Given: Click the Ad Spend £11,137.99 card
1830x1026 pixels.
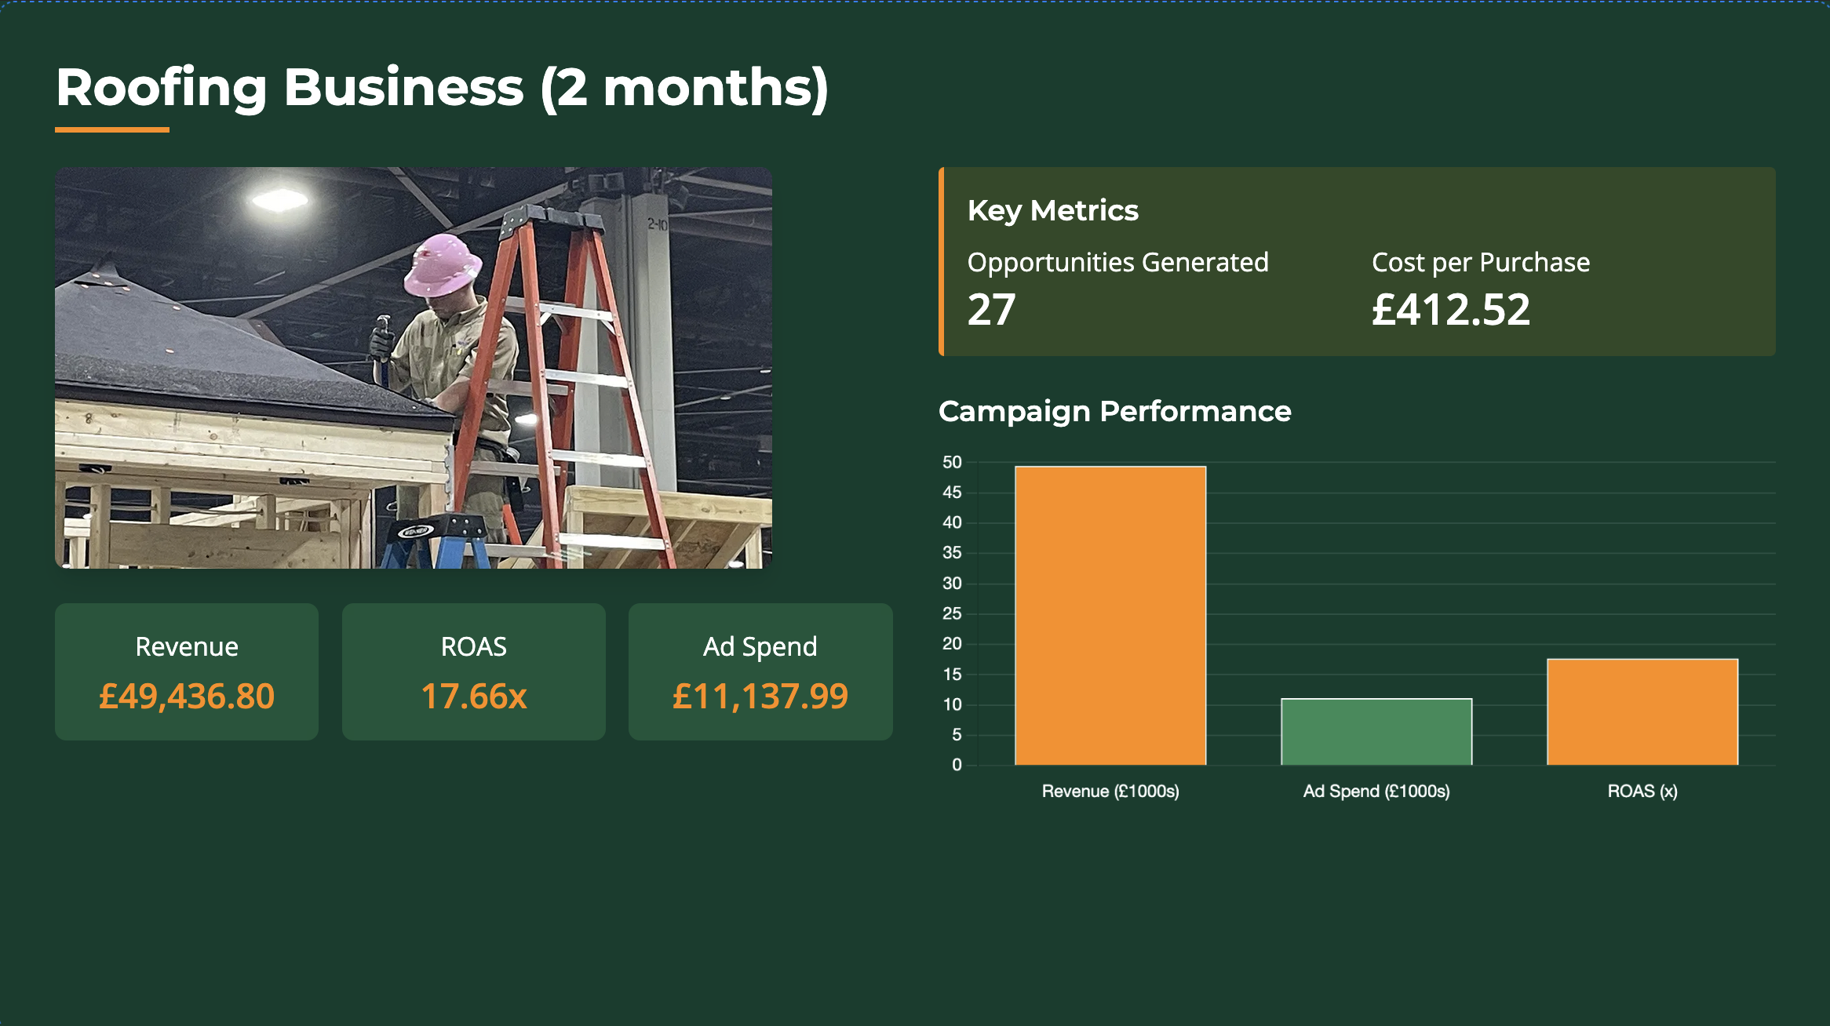Looking at the screenshot, I should 760,671.
